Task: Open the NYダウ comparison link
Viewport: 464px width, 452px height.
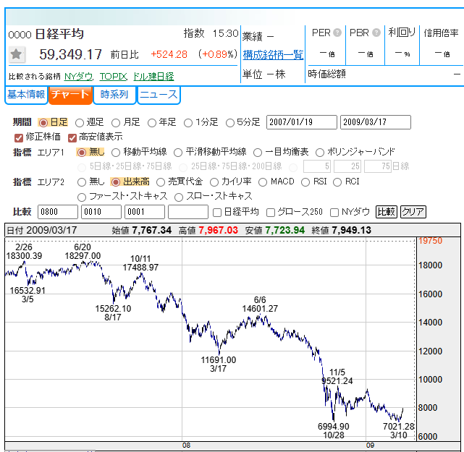Action: [x=79, y=77]
